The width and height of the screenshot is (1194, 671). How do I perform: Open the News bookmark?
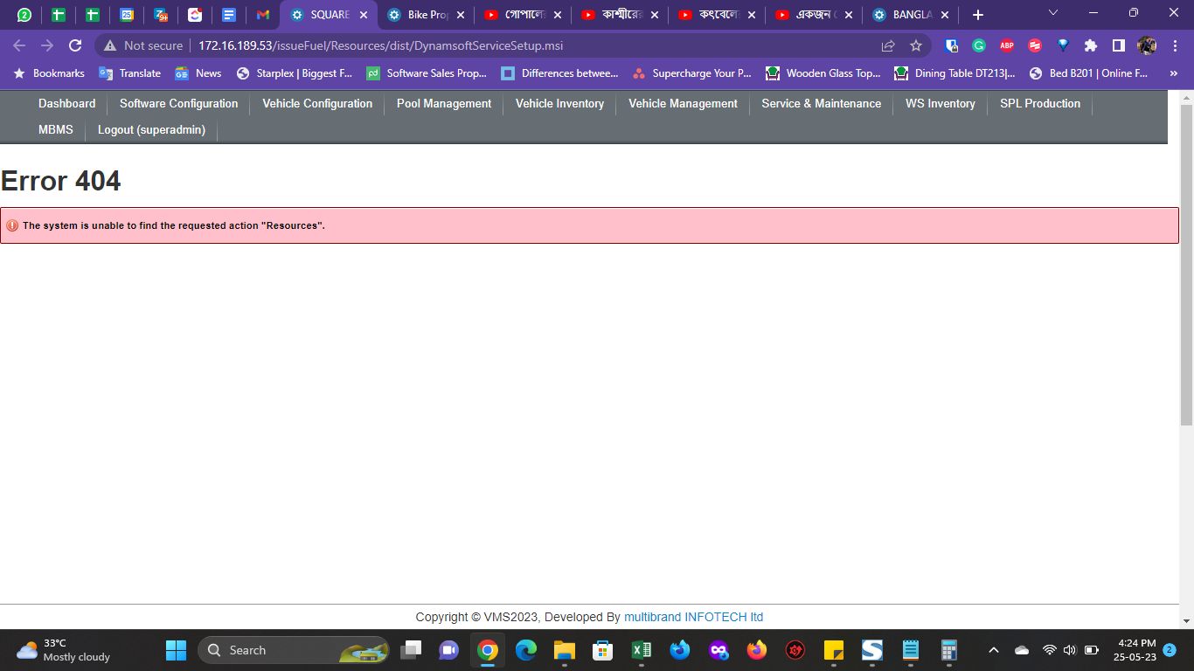(x=198, y=73)
